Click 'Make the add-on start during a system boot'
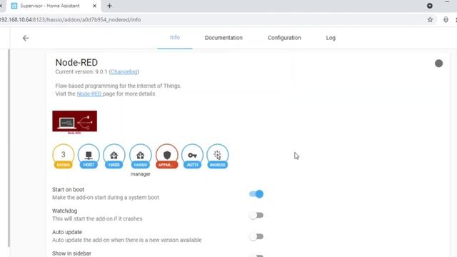 point(106,198)
